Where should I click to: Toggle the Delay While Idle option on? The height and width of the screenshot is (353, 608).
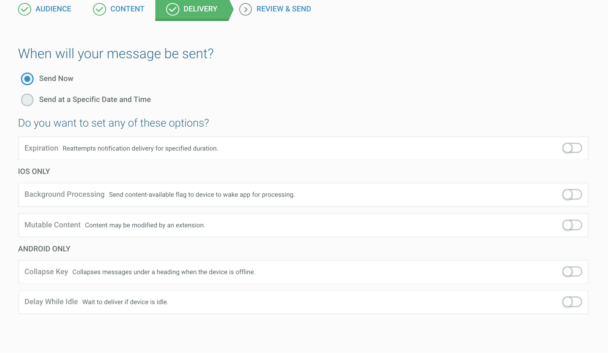pyautogui.click(x=572, y=302)
